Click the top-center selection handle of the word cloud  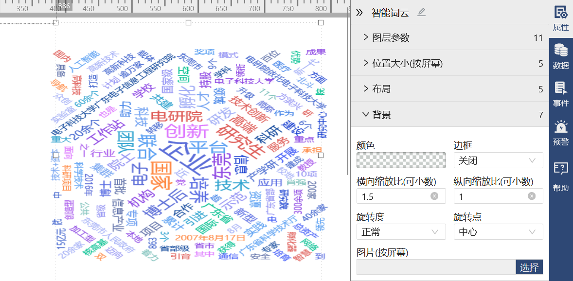pos(189,23)
